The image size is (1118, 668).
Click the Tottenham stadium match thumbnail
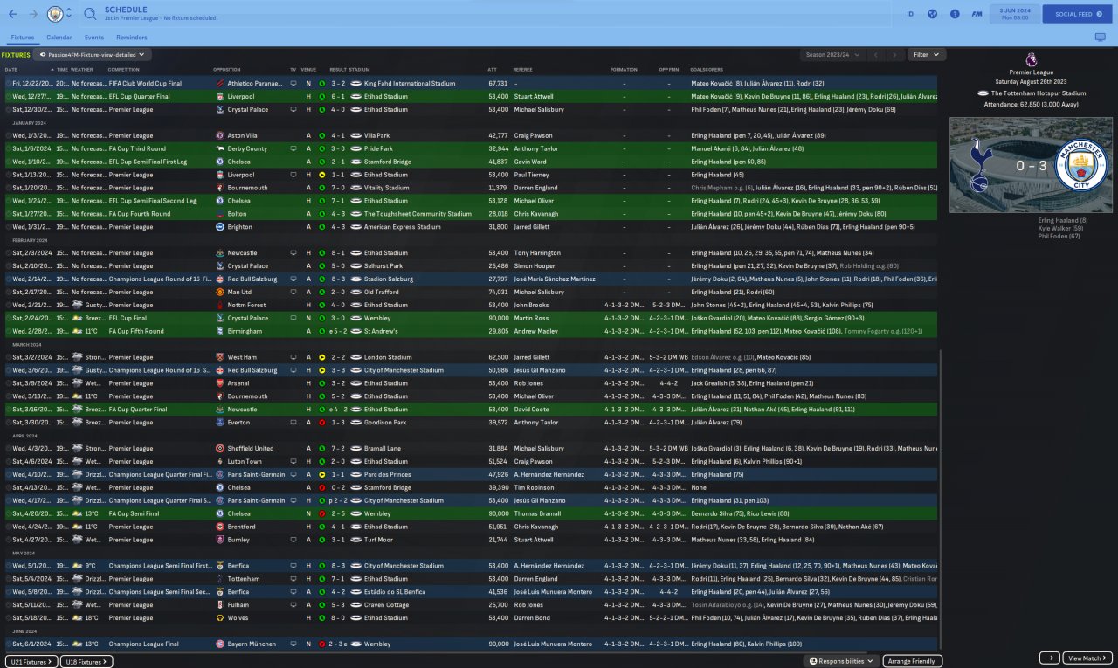click(1031, 165)
